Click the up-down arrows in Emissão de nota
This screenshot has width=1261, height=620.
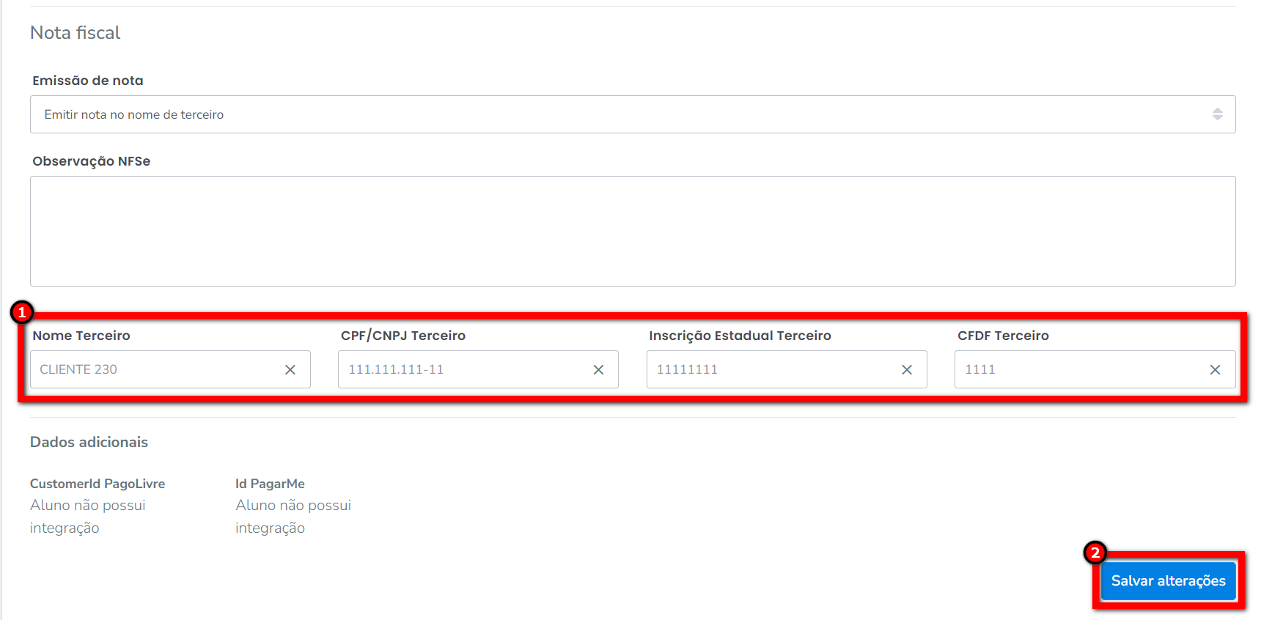(x=1217, y=114)
